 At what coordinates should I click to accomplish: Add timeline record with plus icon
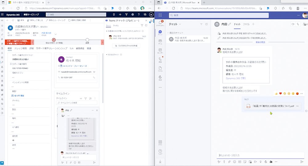pyautogui.click(x=81, y=99)
